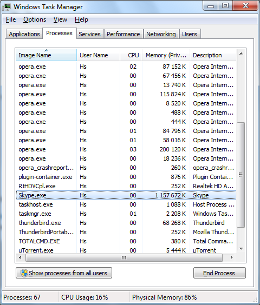Open the Help menu
Screen dimensions: 260x305
81,19
